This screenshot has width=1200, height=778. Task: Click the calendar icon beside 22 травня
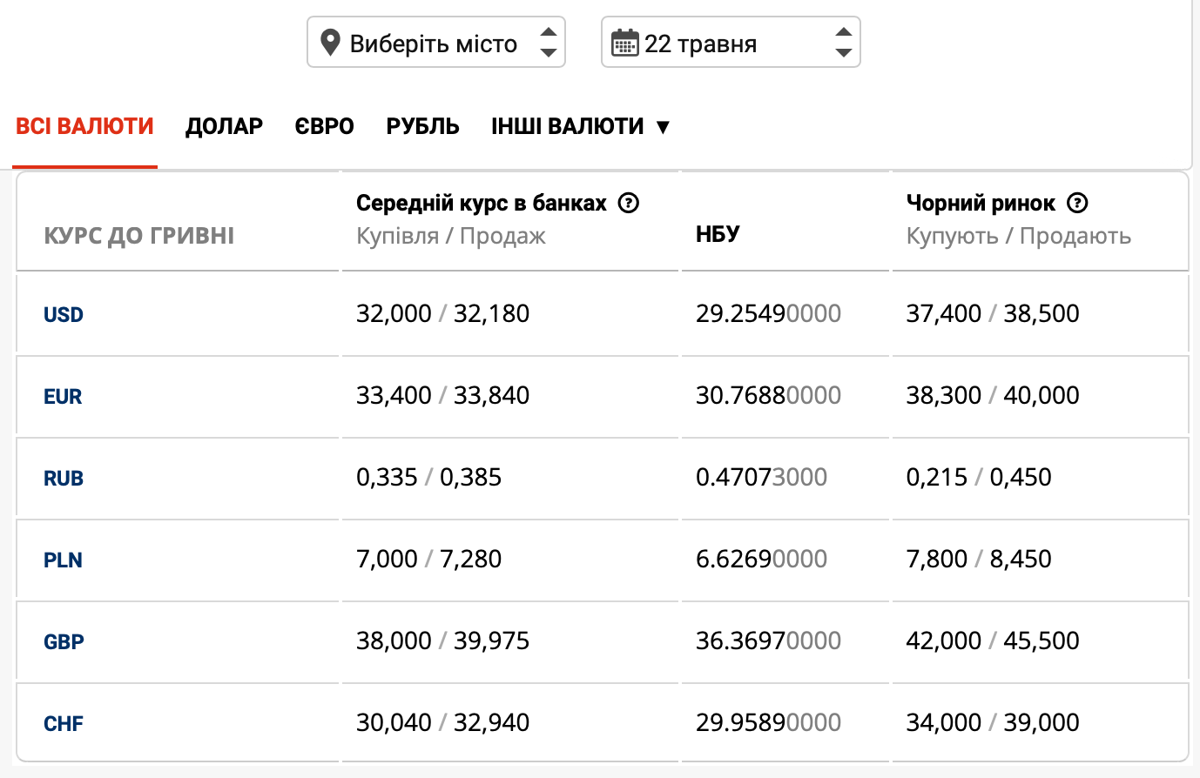tap(624, 43)
